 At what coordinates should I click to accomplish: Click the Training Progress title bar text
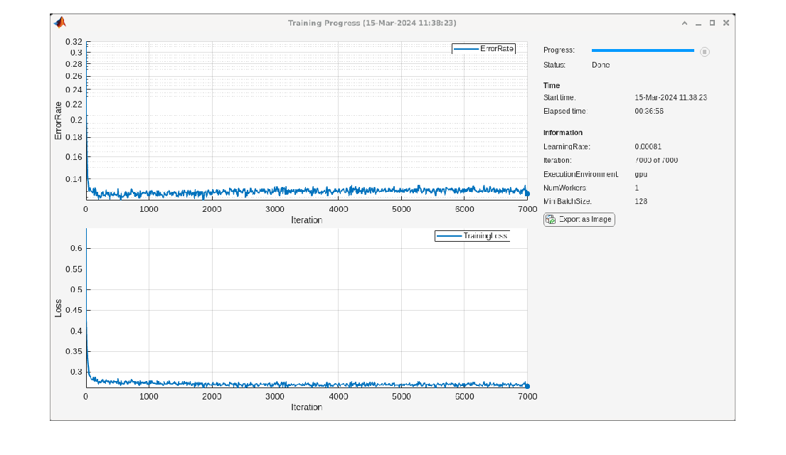tap(372, 23)
